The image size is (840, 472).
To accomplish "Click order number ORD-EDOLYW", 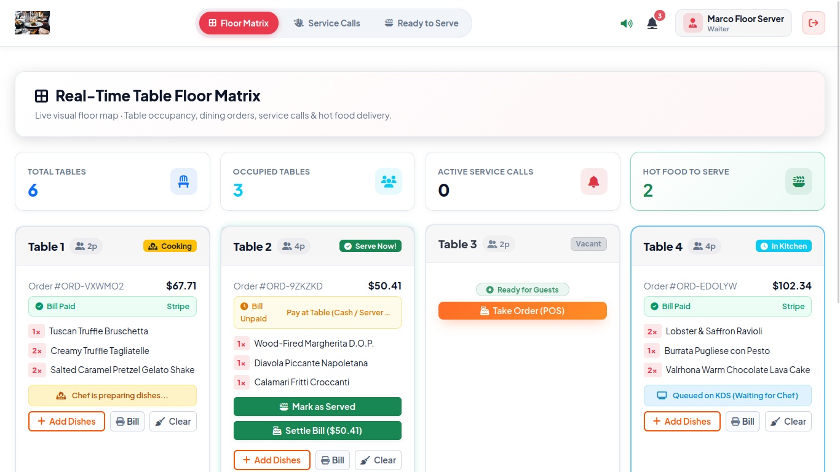I will 690,286.
